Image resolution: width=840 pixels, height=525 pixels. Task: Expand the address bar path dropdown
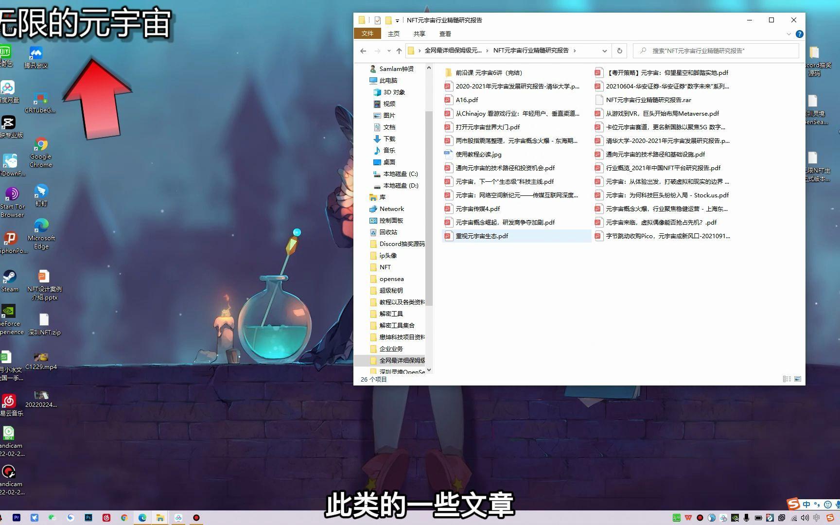click(604, 51)
